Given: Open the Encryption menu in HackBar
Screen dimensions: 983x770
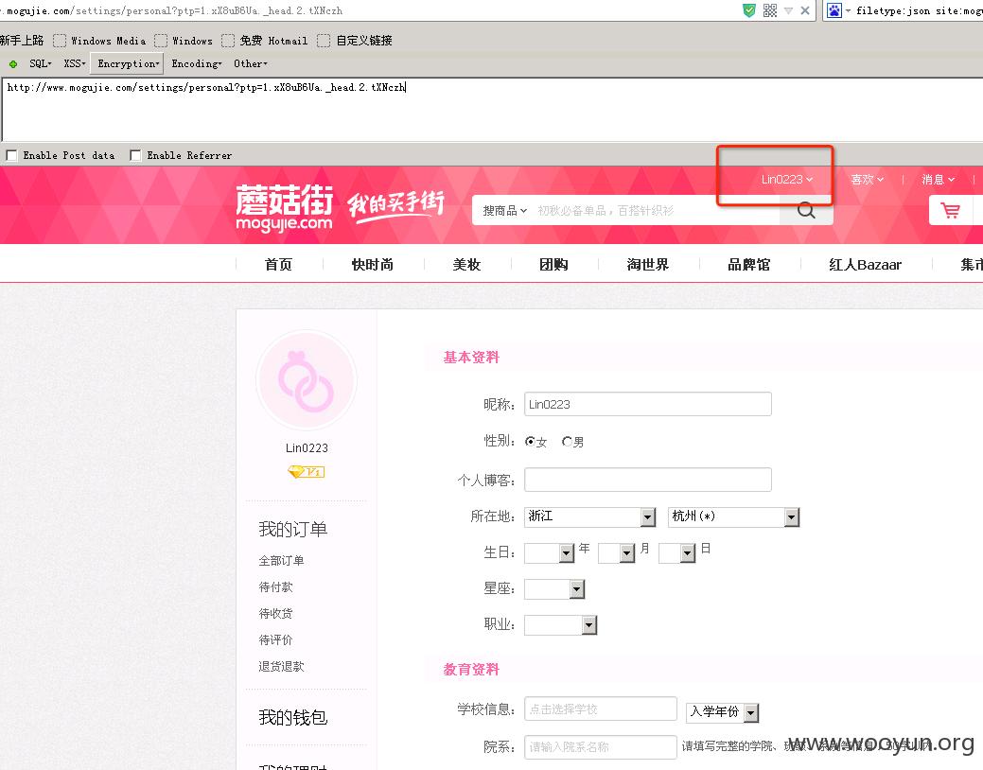Looking at the screenshot, I should pos(128,63).
